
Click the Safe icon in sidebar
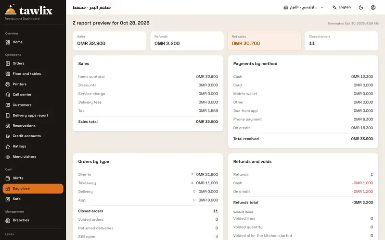pos(8,199)
